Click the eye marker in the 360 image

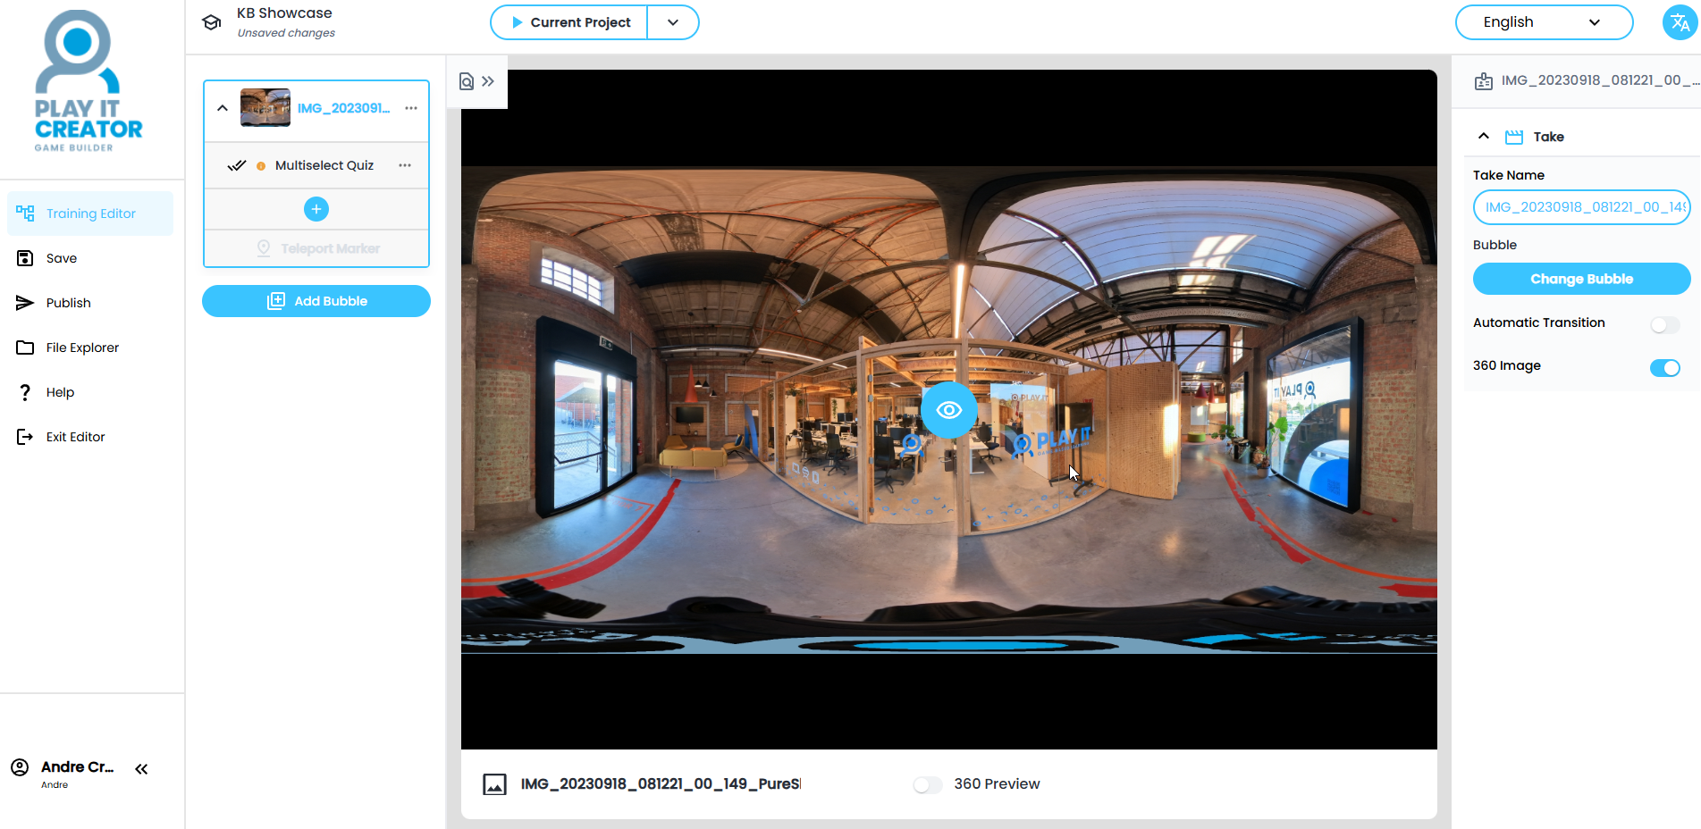click(x=948, y=410)
